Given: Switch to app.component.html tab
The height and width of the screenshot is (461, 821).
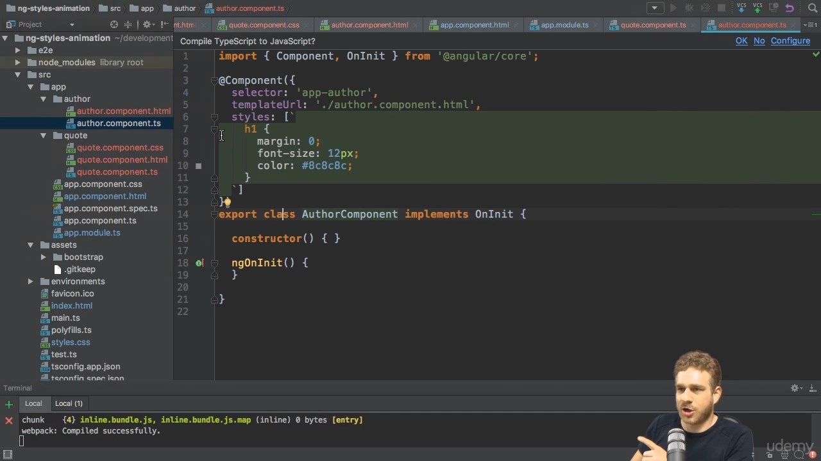Looking at the screenshot, I should point(475,25).
